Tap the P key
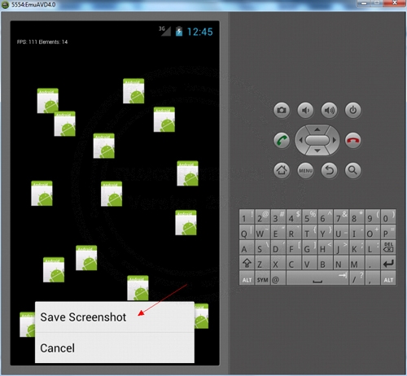The image size is (407, 376). coord(388,232)
